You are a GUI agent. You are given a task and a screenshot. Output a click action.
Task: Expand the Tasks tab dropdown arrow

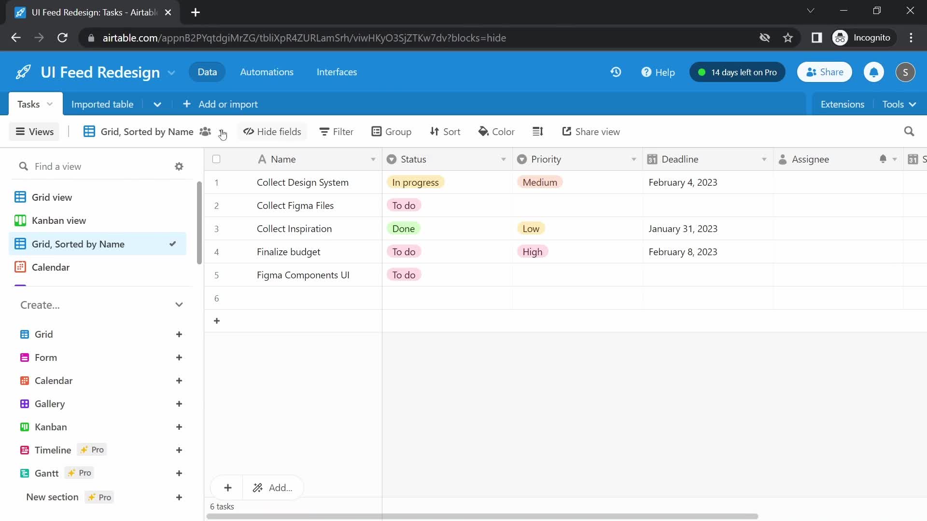50,104
